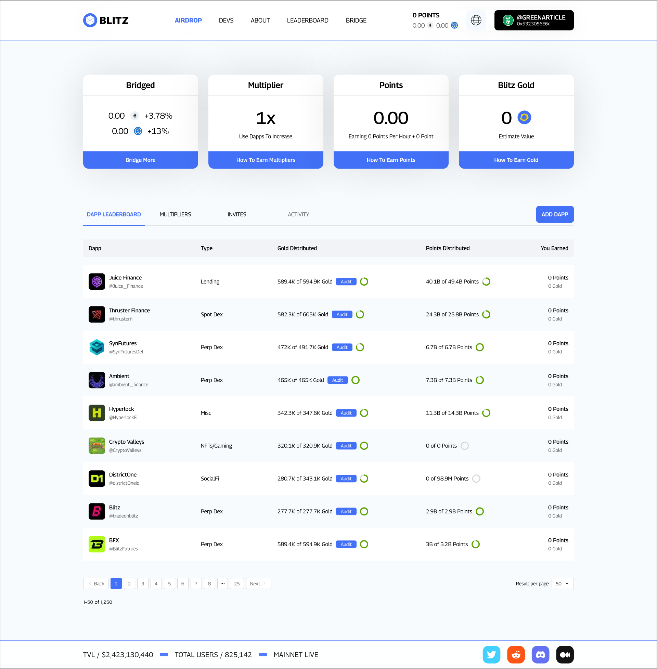Open the Ambient dapp logo
Image resolution: width=657 pixels, height=669 pixels.
coord(96,380)
